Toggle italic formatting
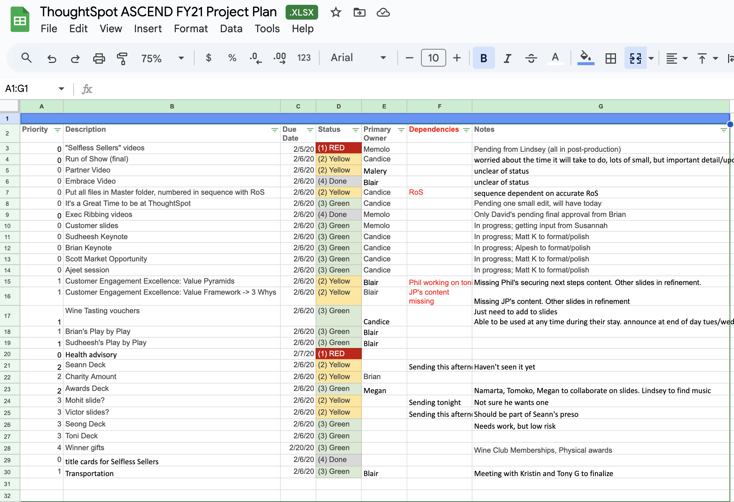The height and width of the screenshot is (502, 734). [507, 58]
